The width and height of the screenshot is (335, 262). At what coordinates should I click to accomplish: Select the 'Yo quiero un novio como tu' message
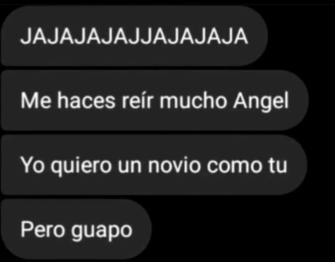pos(154,165)
